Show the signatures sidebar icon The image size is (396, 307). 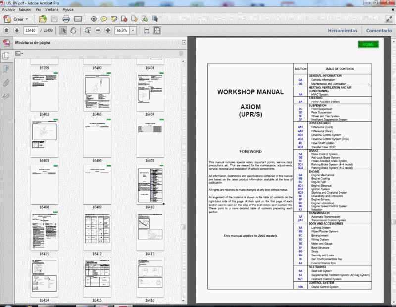pyautogui.click(x=6, y=96)
